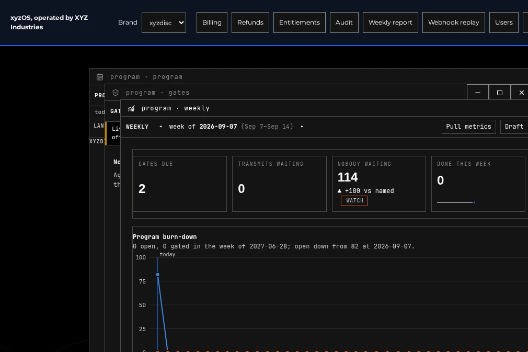The image size is (528, 352).
Task: Select the Transmits Waiting card
Action: [279, 184]
